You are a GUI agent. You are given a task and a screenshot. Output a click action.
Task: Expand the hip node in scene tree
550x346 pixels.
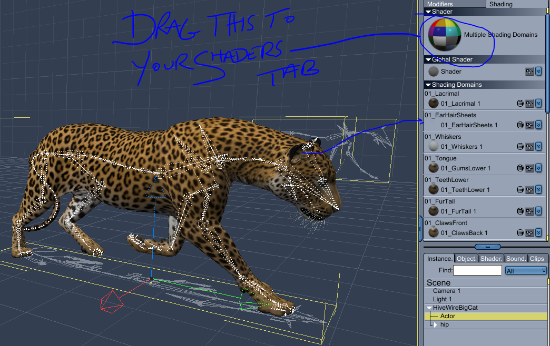pyautogui.click(x=435, y=325)
